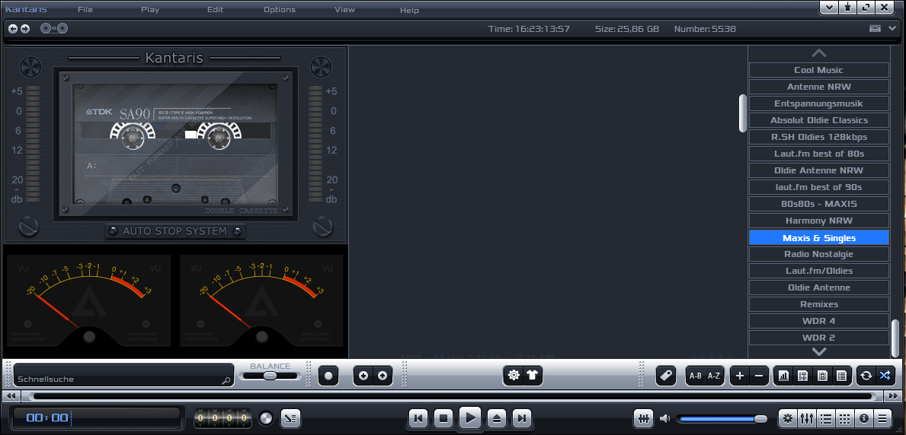Toggle repeat mode

coord(866,376)
